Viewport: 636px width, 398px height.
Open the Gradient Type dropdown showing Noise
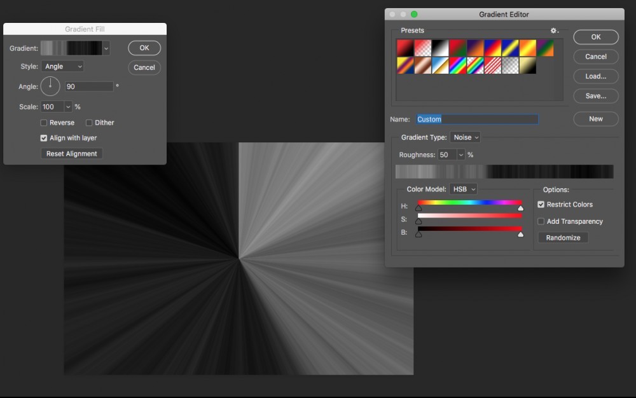tap(466, 137)
